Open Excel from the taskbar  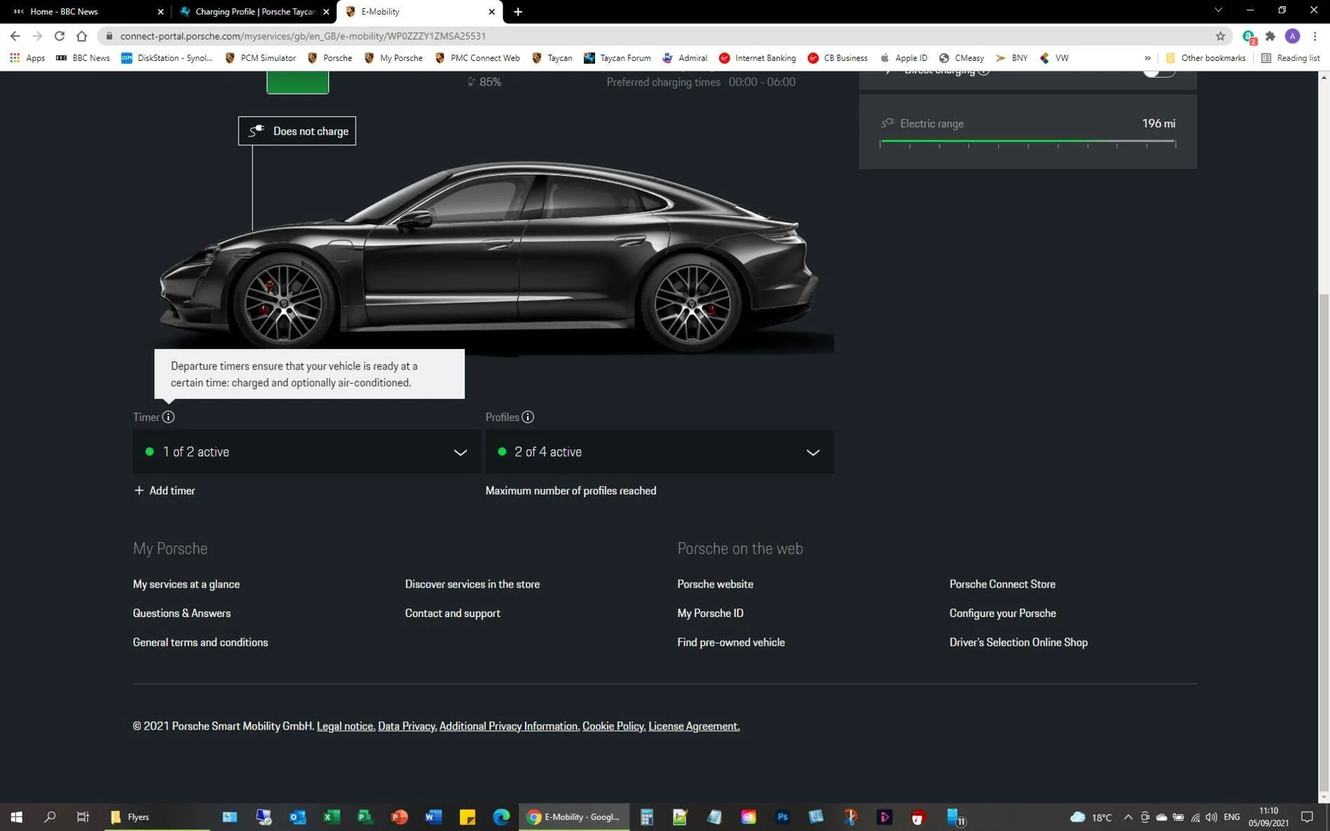coord(331,816)
